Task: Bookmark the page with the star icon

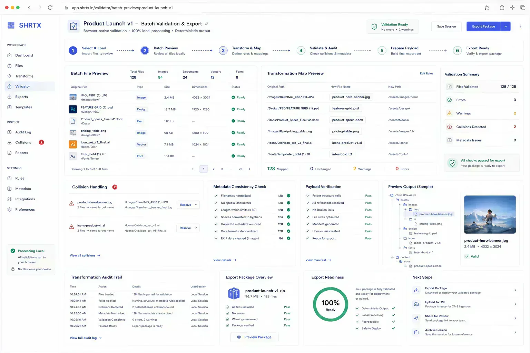Action: point(487,8)
